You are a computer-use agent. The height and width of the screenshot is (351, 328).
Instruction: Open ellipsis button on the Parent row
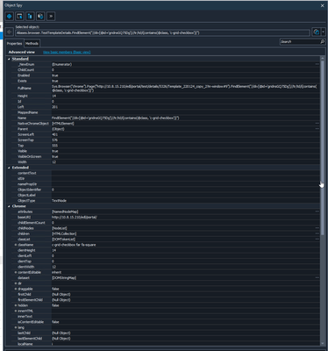pos(317,129)
